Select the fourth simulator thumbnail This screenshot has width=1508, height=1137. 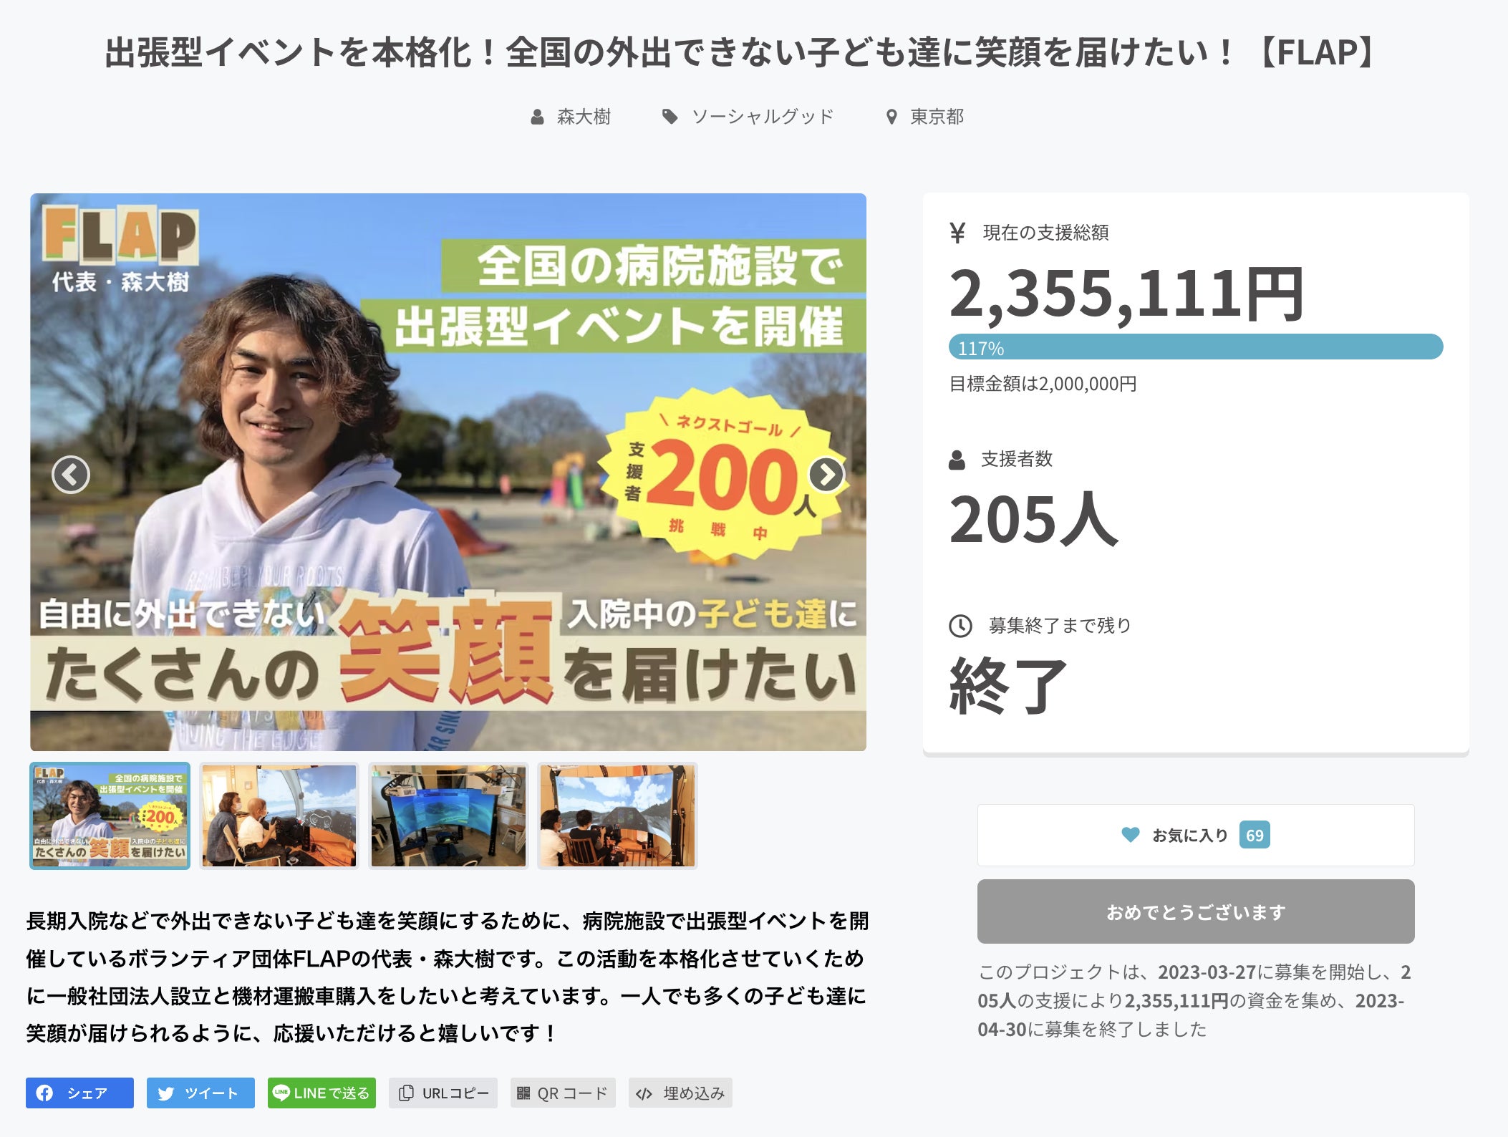[x=617, y=816]
